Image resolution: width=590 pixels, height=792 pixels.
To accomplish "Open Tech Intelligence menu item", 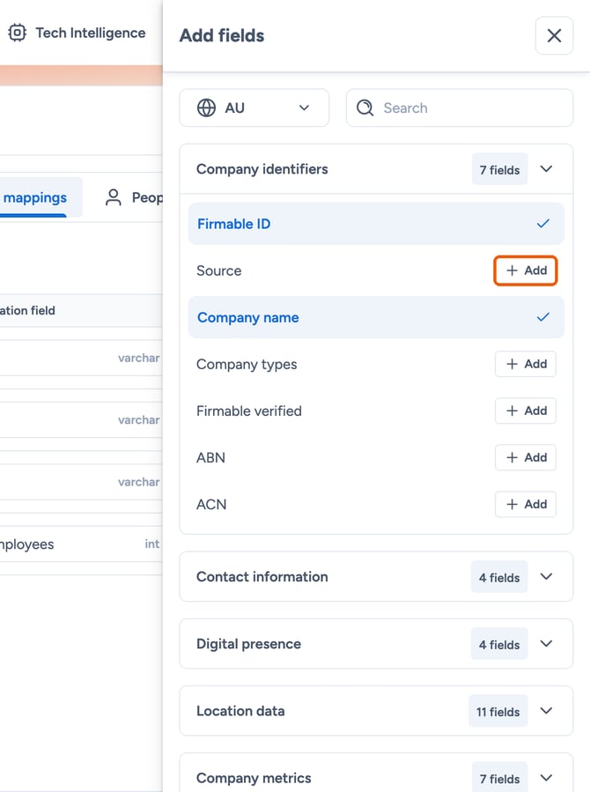I will (77, 33).
